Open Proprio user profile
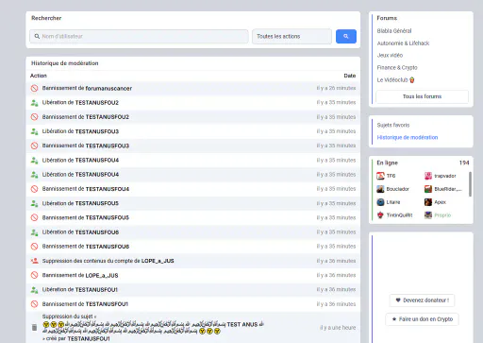 (442, 215)
